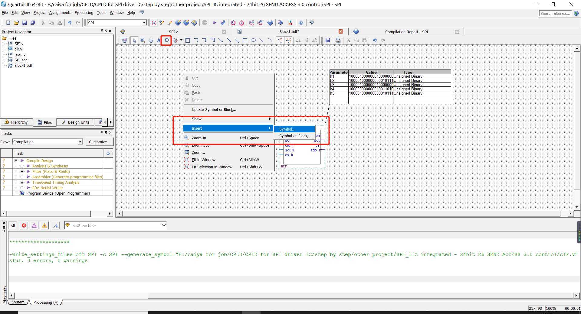Select the Text tool letter A
The width and height of the screenshot is (581, 314).
point(159,40)
